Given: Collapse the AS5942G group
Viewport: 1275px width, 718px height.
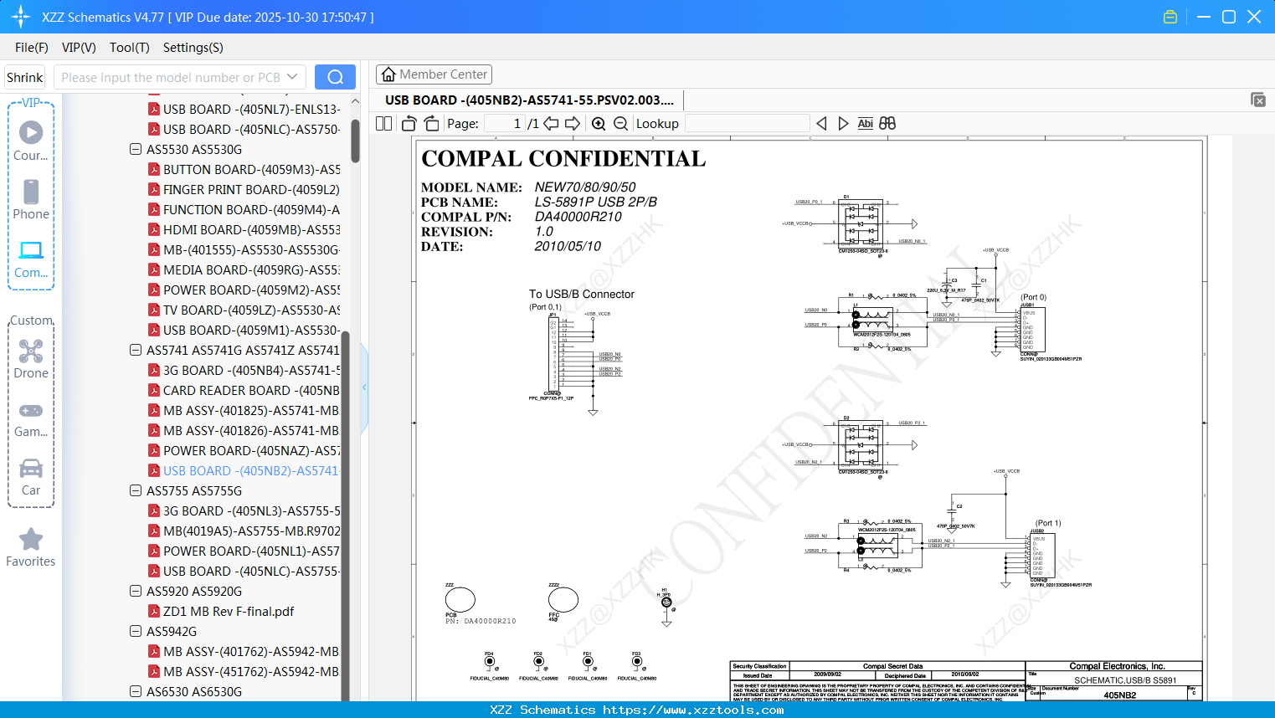Looking at the screenshot, I should 136,631.
